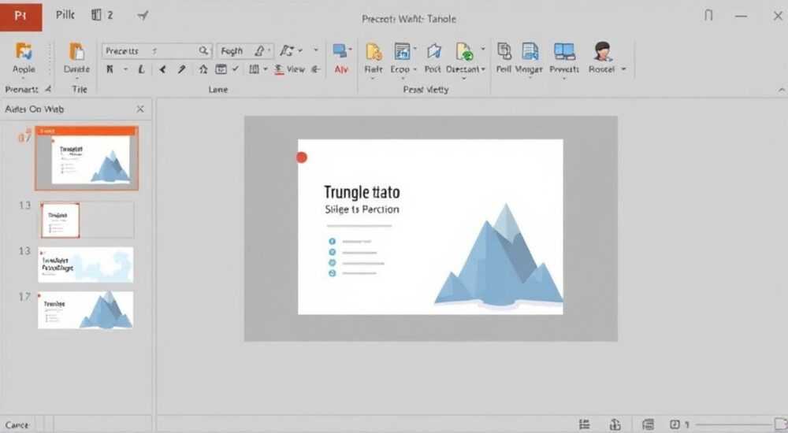Select the fourth thumbnail labeled 17
The height and width of the screenshot is (433, 788).
click(x=86, y=310)
